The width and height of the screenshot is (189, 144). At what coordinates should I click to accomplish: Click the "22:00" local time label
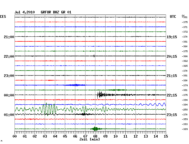9,57
